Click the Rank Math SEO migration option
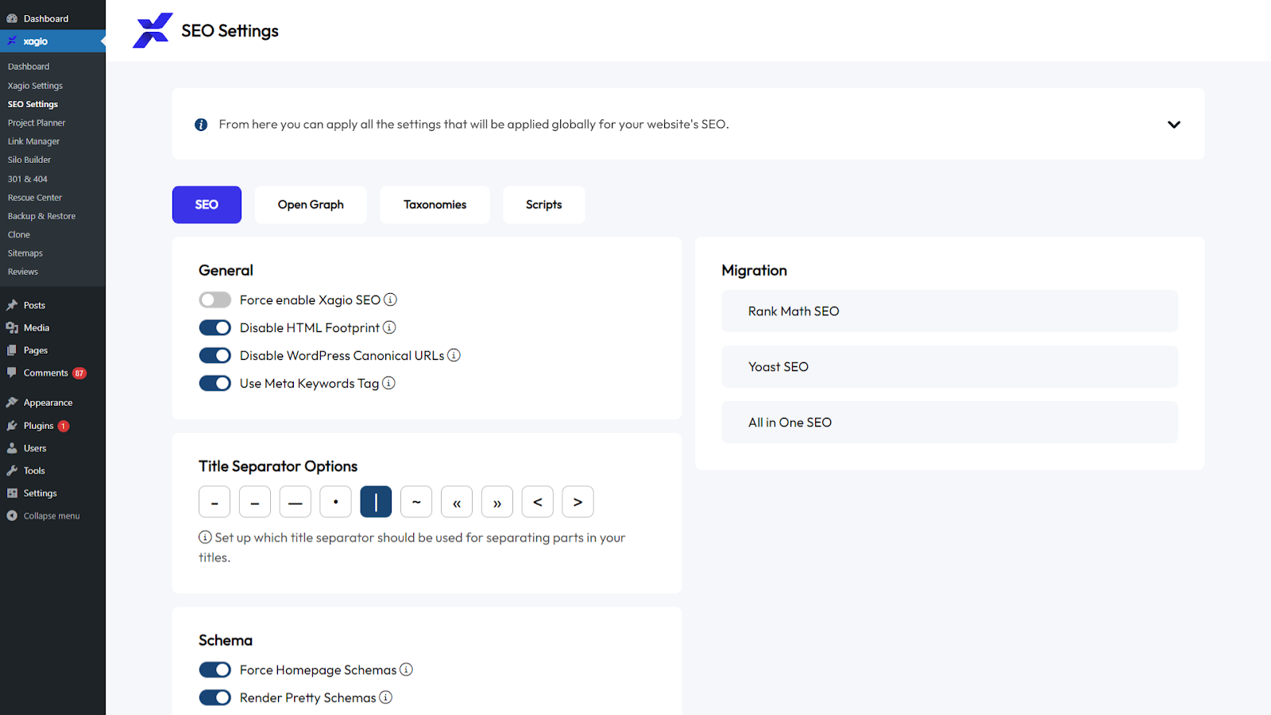This screenshot has height=715, width=1271. [x=949, y=311]
